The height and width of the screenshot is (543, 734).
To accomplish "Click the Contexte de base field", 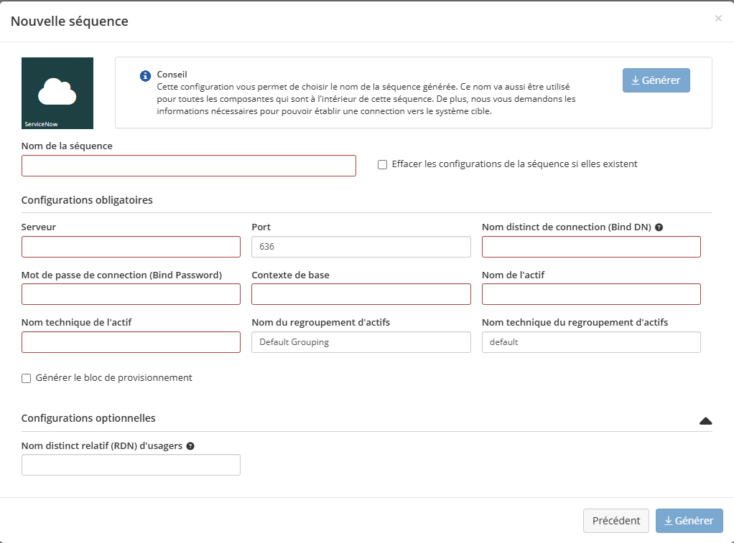I will coord(361,293).
